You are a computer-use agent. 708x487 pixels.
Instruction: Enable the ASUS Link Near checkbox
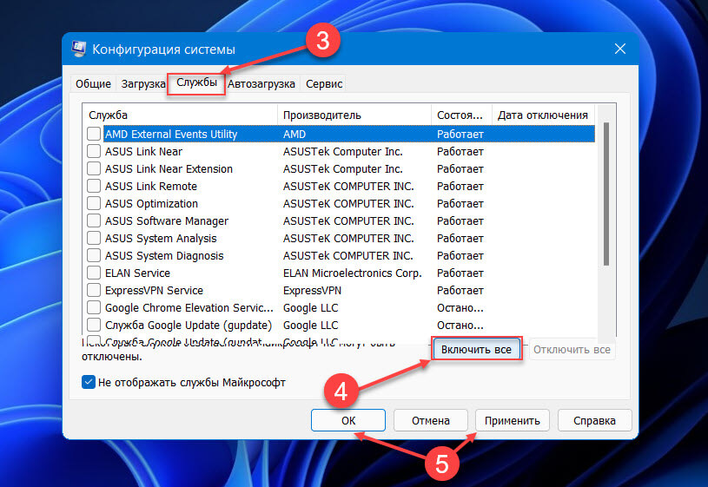(94, 151)
